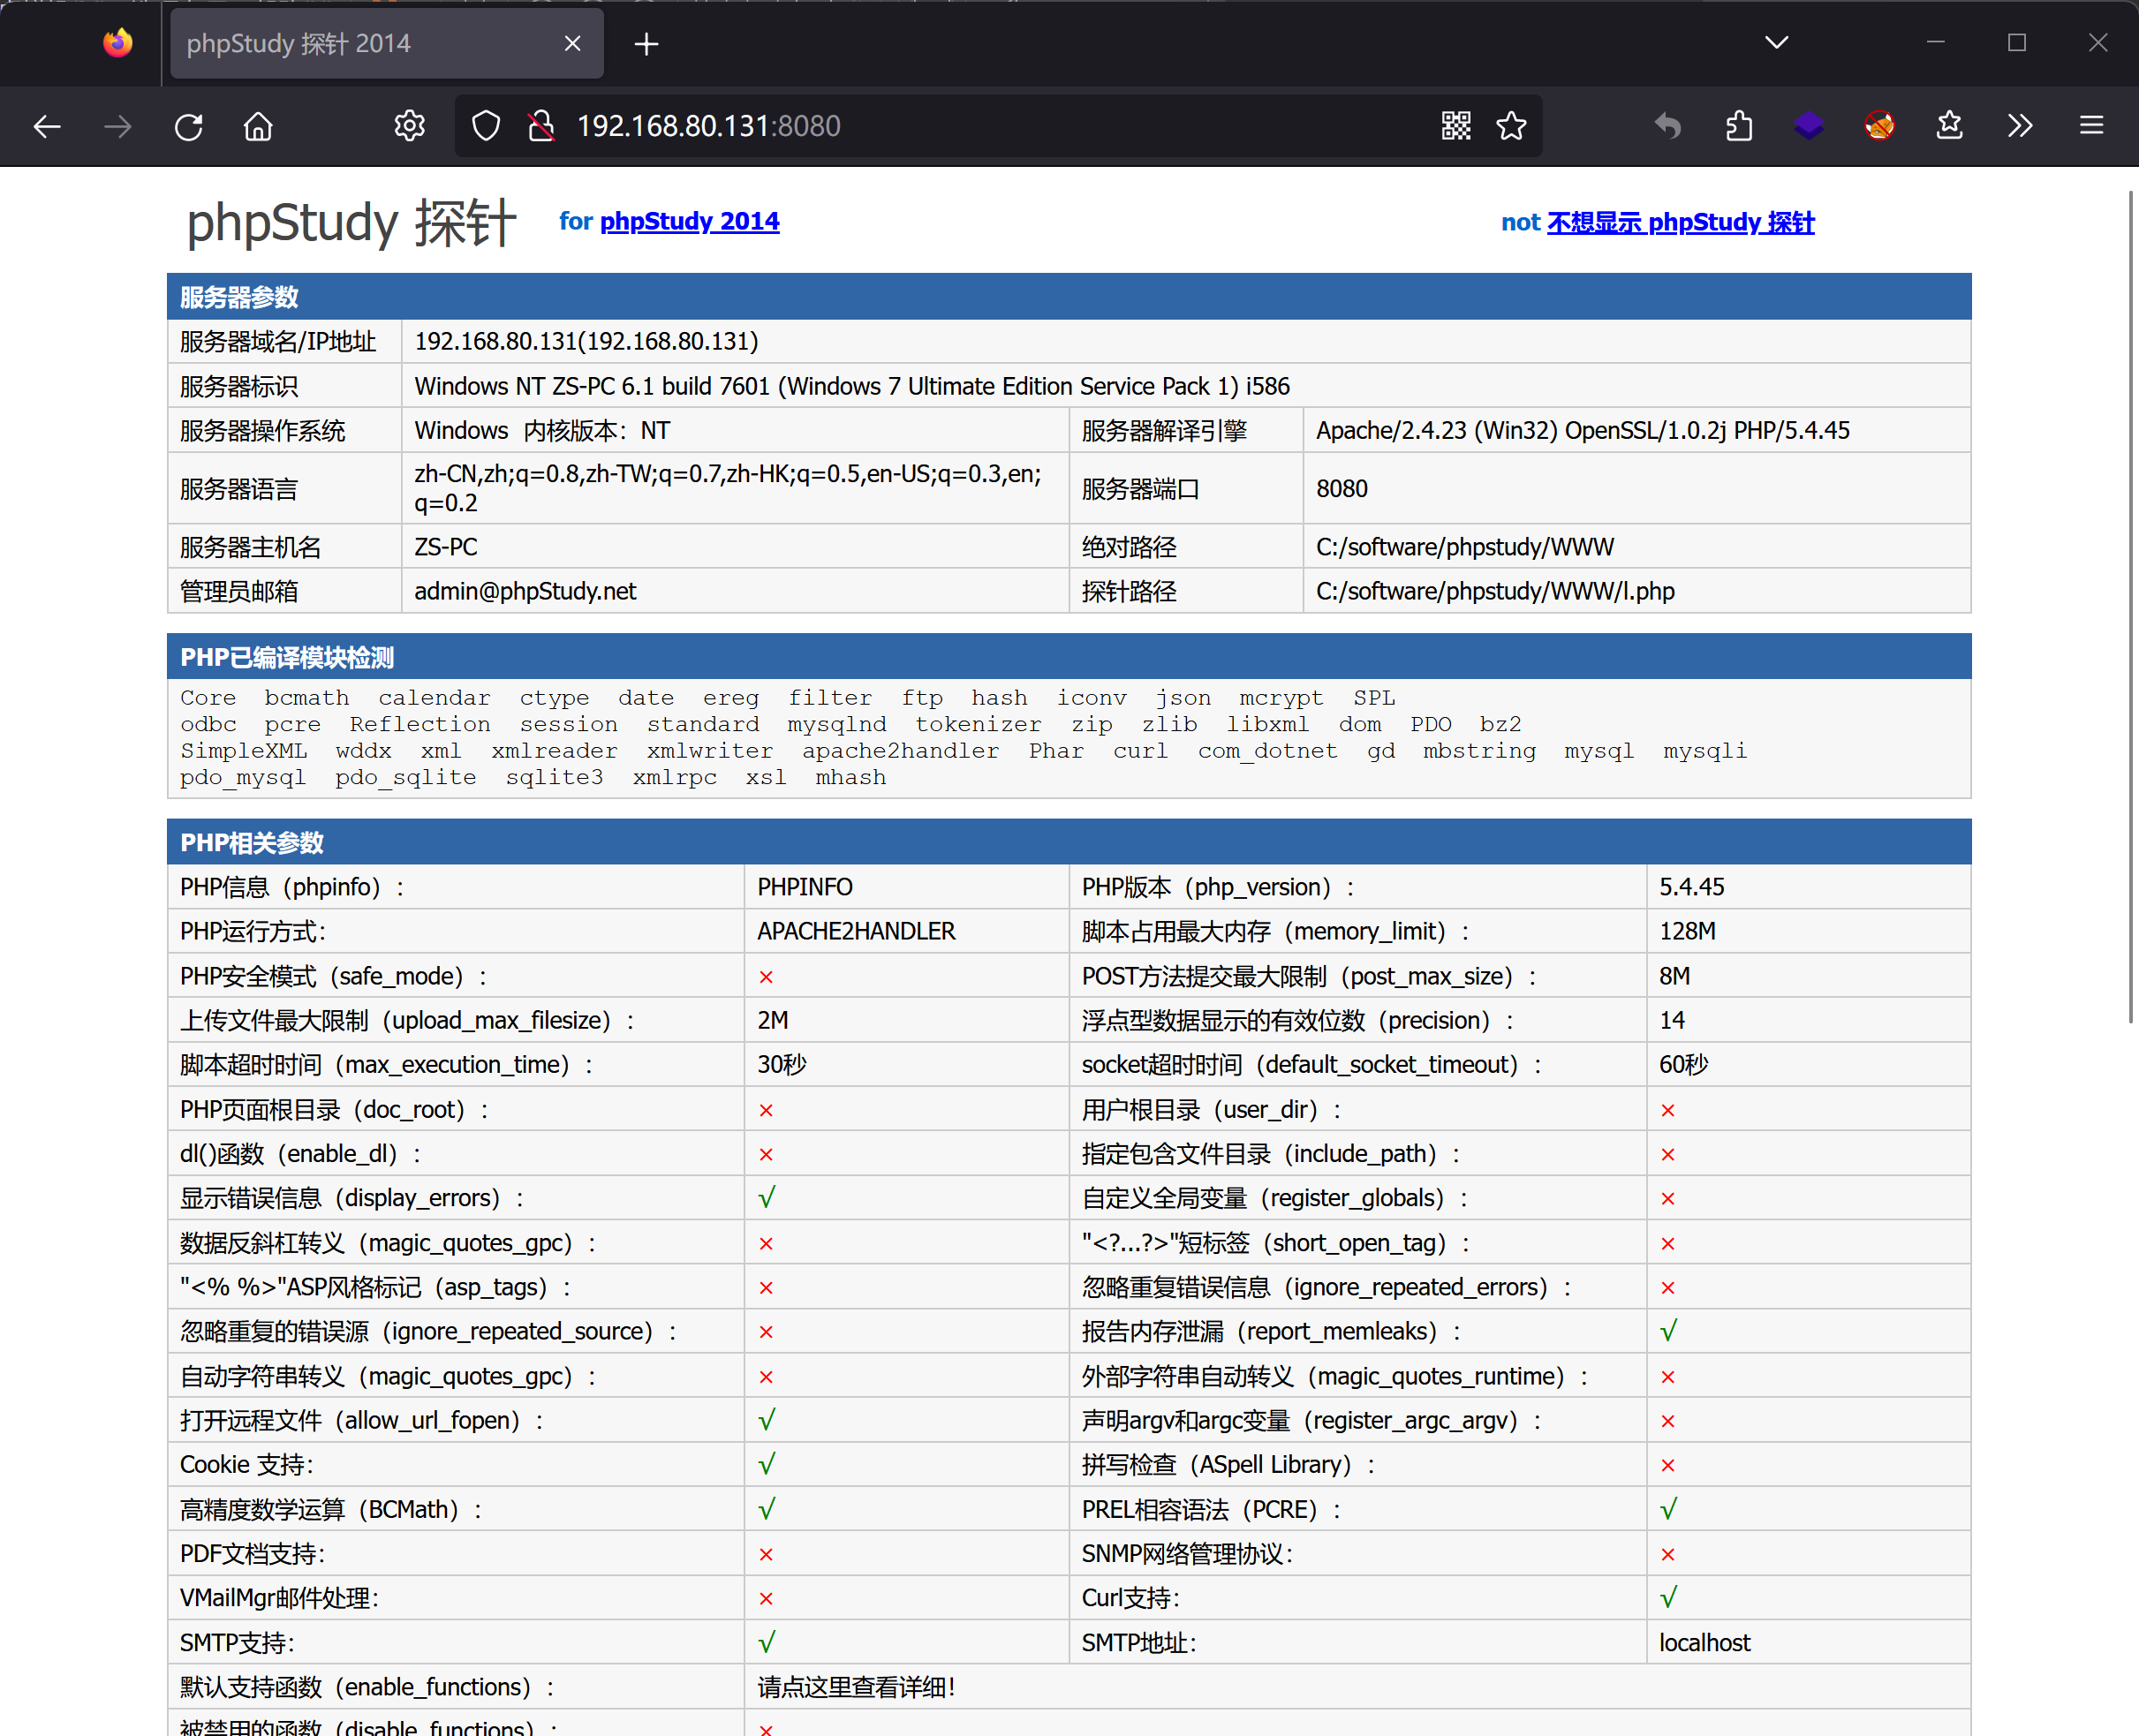Viewport: 2139px width, 1736px height.
Task: Click the SNMP网络管理协议 label
Action: (x=1187, y=1554)
